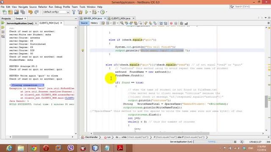Screen dimensions: 271x152
Task: Click the editor horizontal scrollbar
Action: click(x=152, y=133)
